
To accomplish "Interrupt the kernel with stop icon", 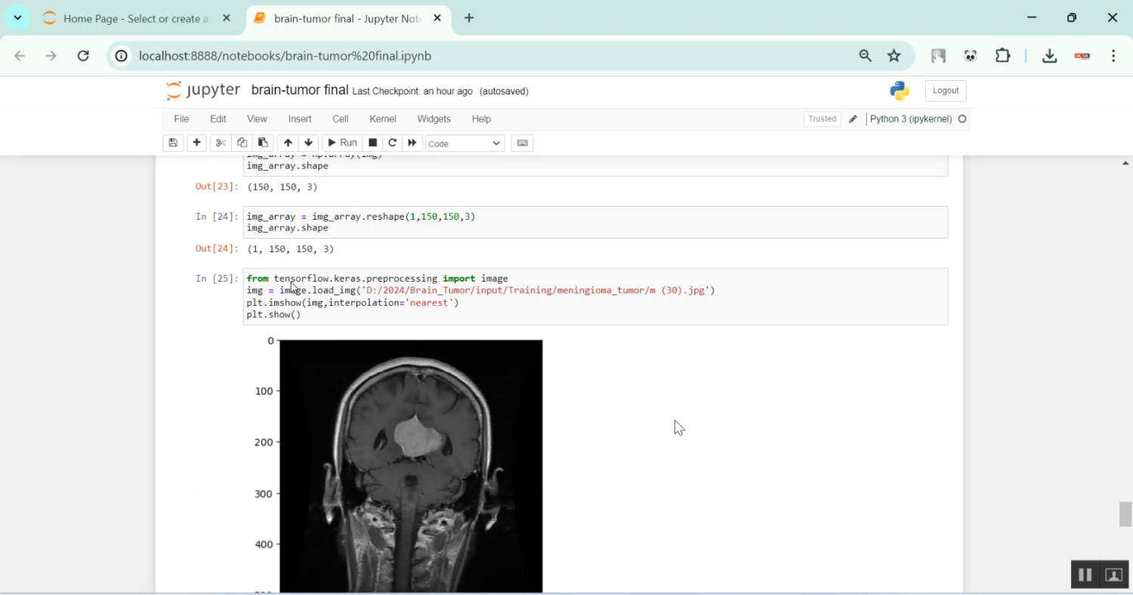I will 372,143.
